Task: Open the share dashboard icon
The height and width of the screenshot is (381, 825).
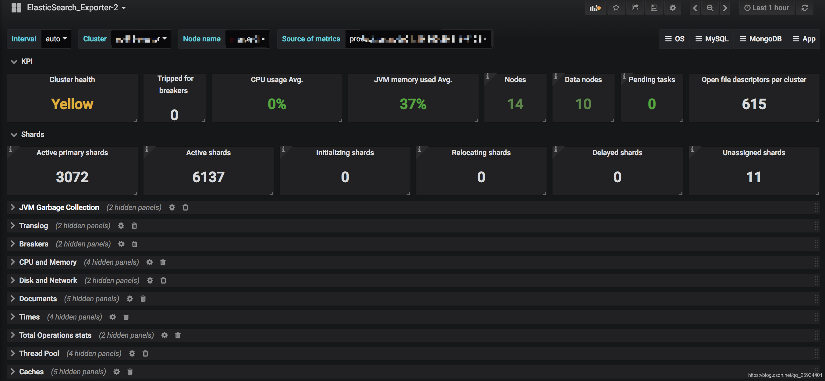Action: 635,8
